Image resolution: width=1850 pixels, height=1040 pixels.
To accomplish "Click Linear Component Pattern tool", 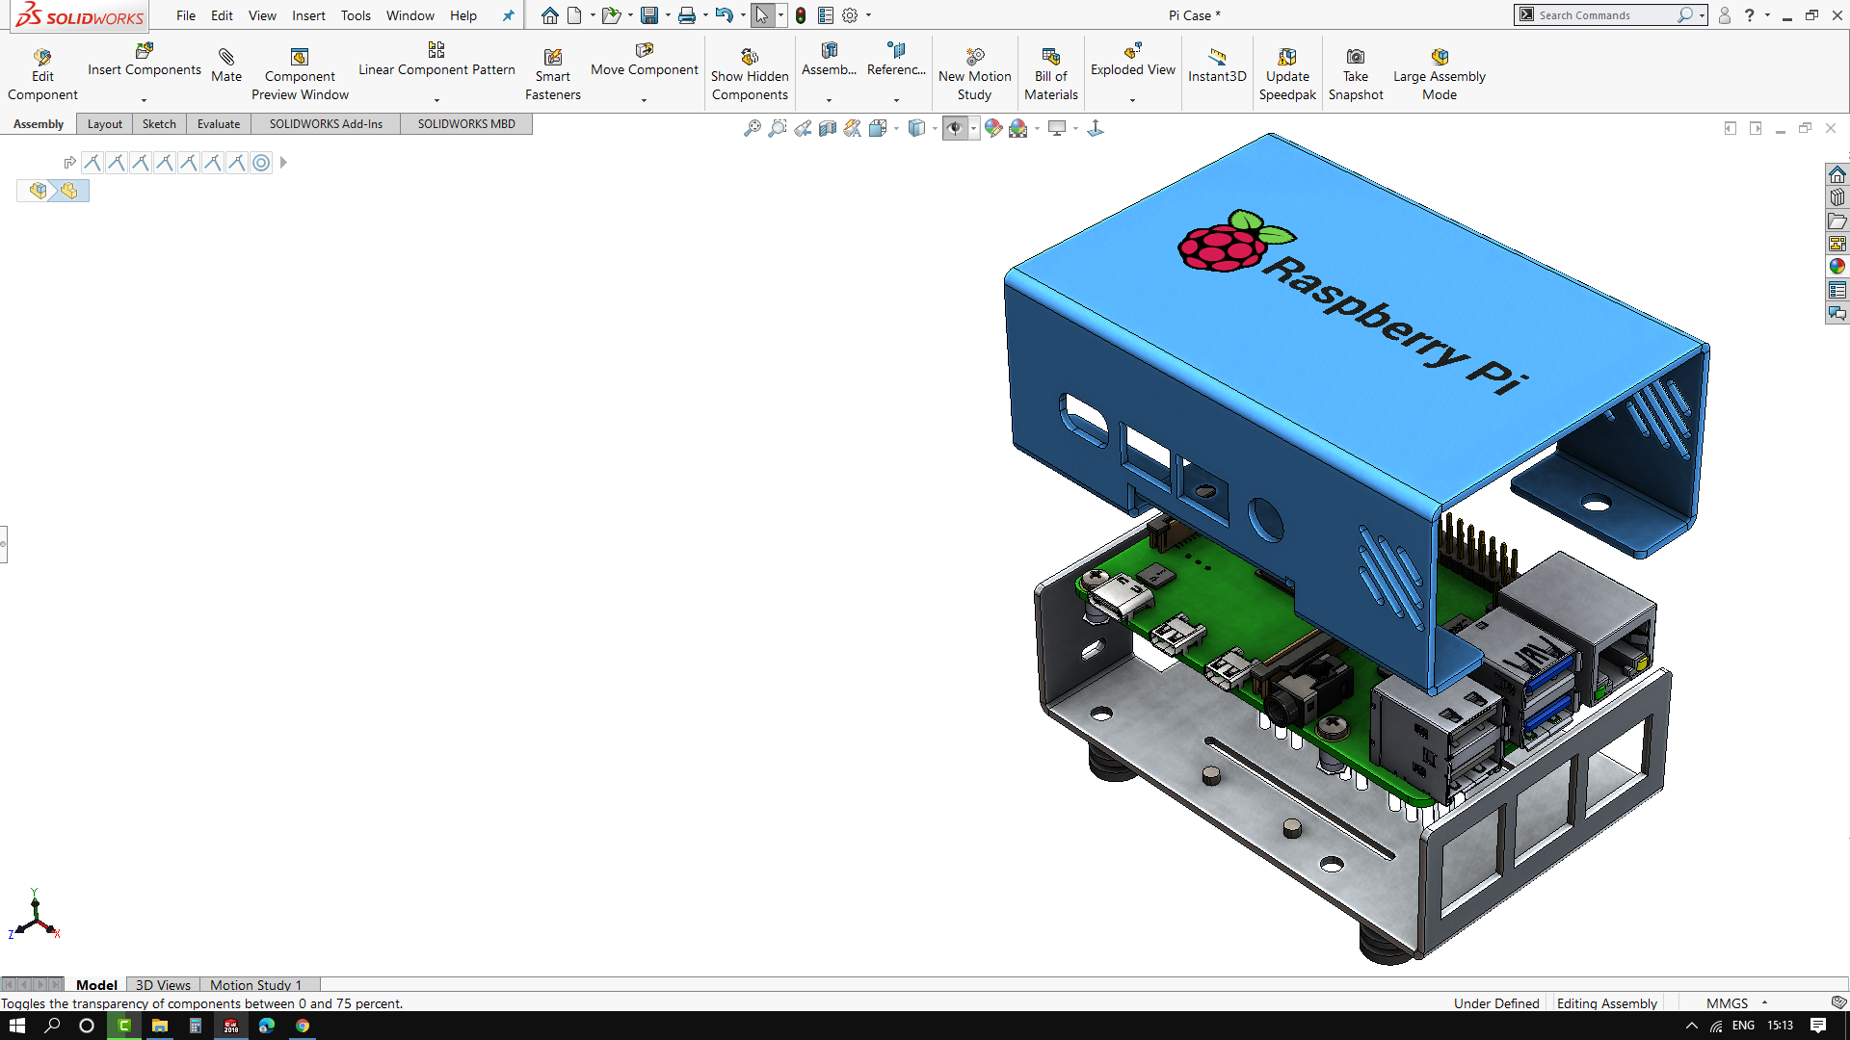I will [436, 60].
